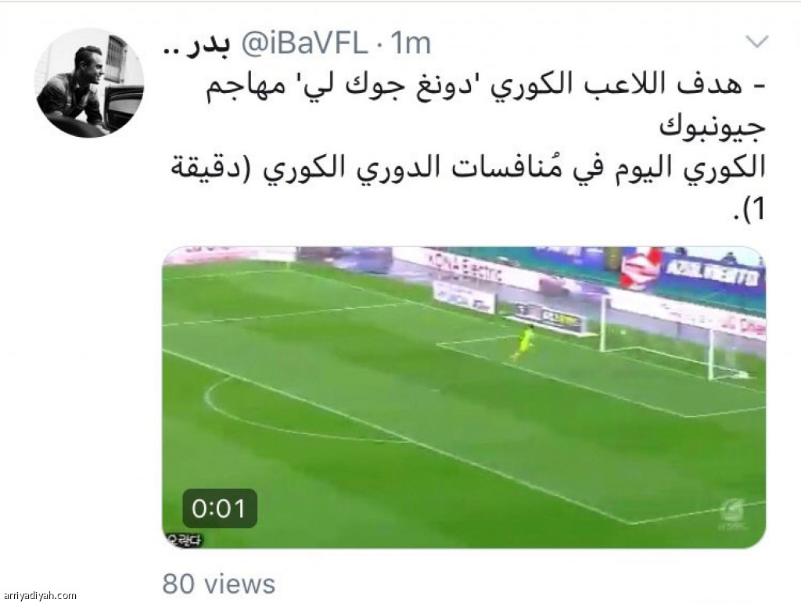Open the tweet options chevron menu

(x=756, y=41)
